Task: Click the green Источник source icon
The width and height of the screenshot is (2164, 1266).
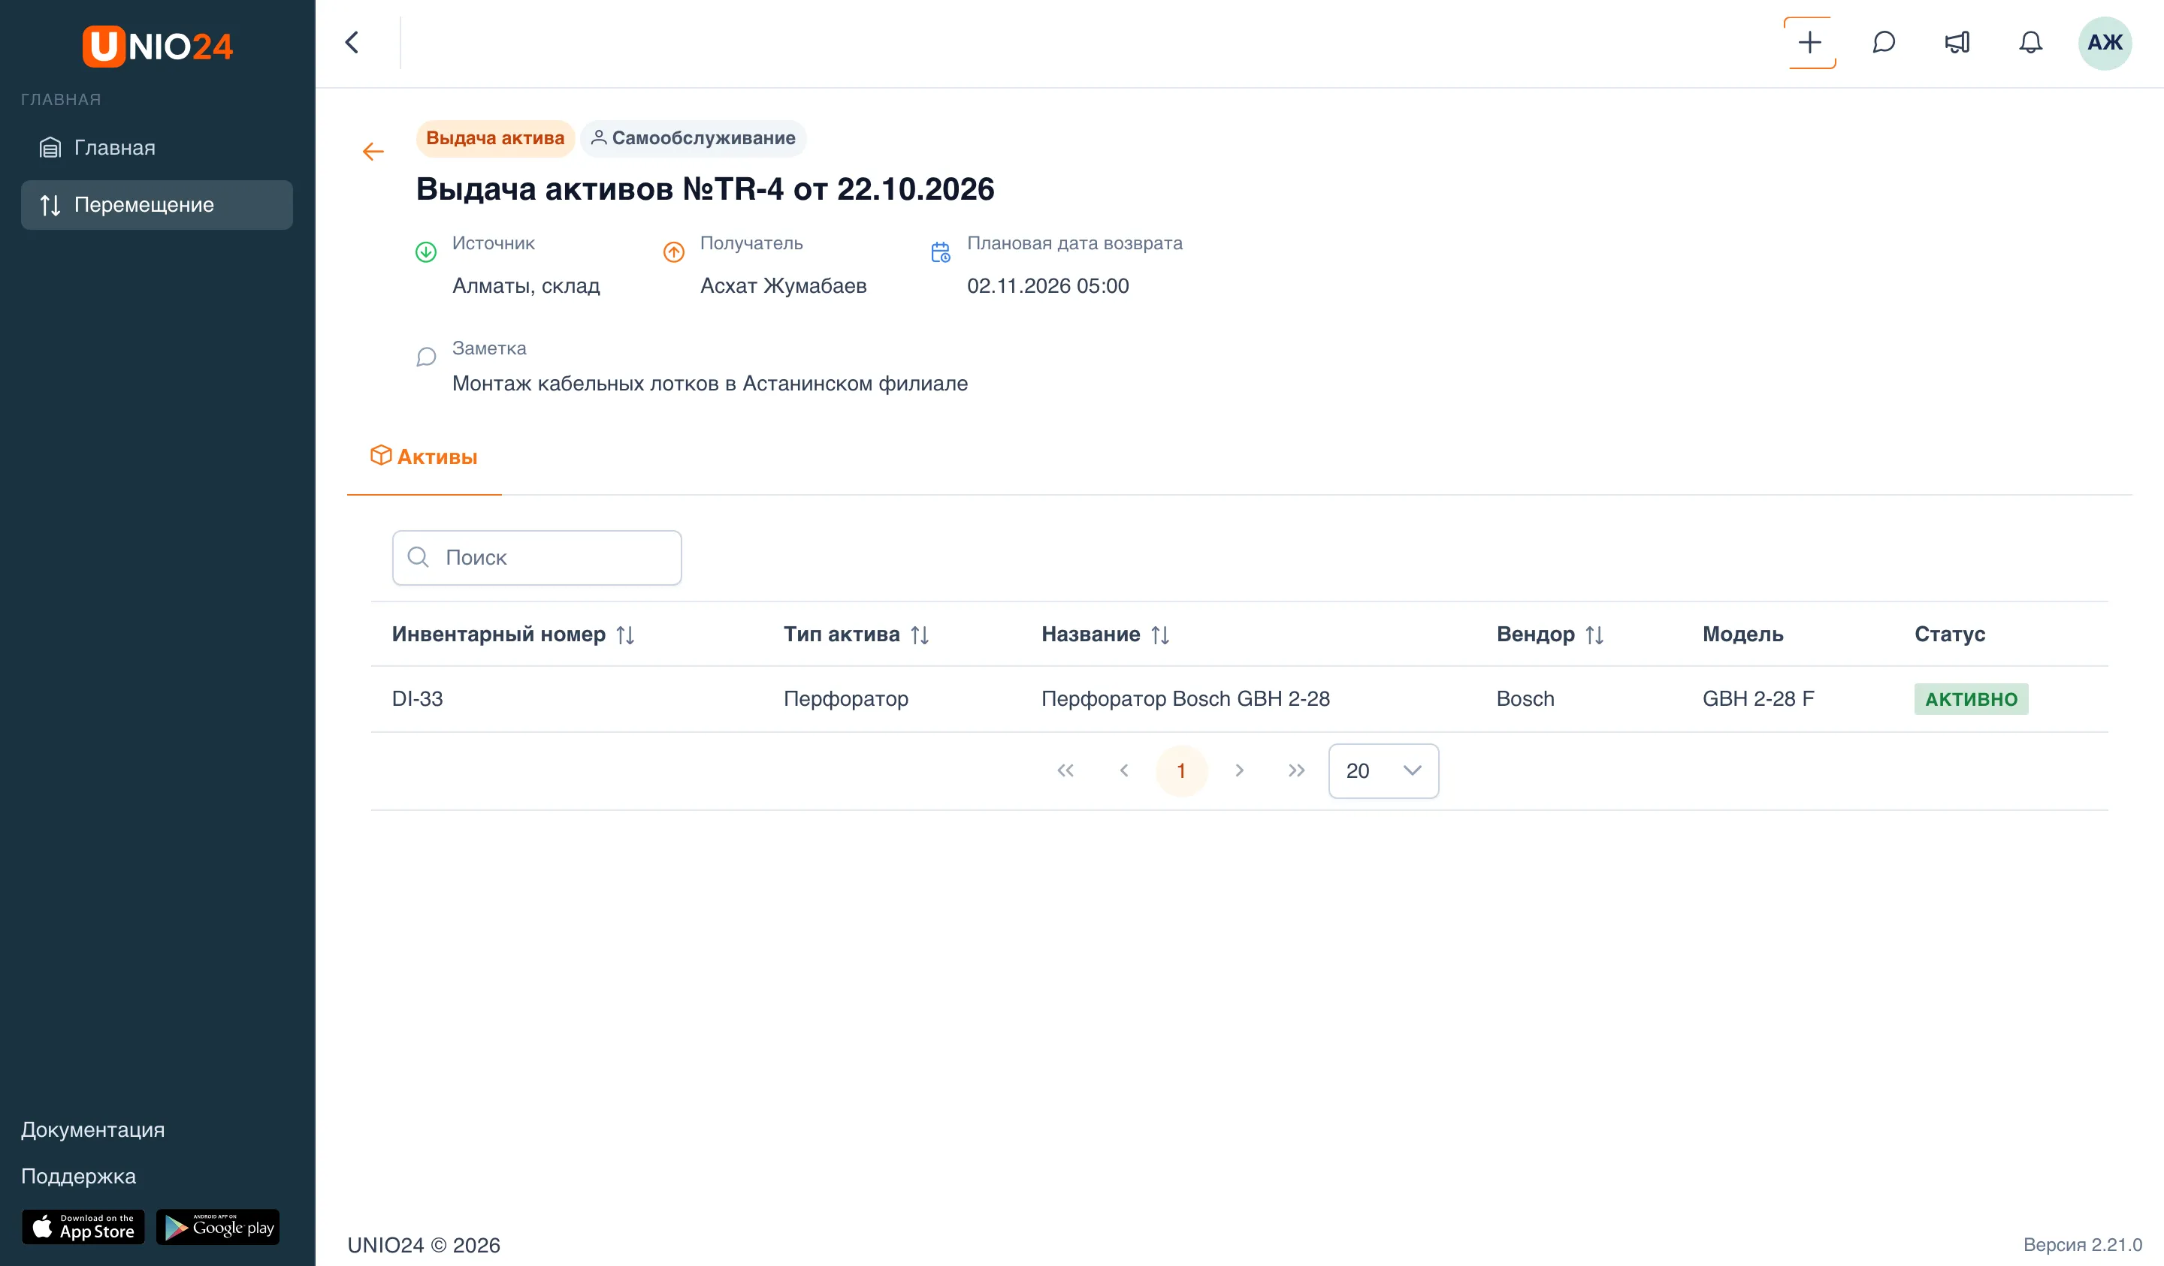Action: click(x=426, y=252)
